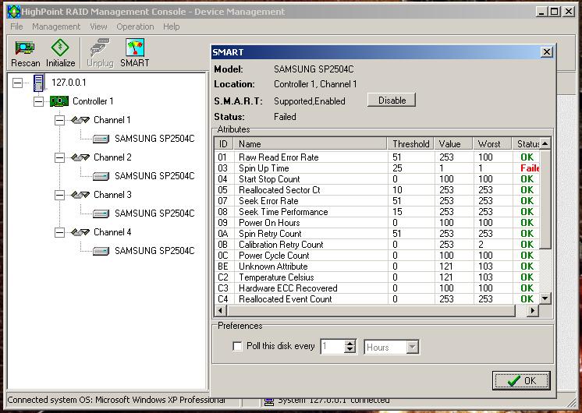582x413 pixels.
Task: Click the Channel 3 cable icon
Action: [x=80, y=195]
